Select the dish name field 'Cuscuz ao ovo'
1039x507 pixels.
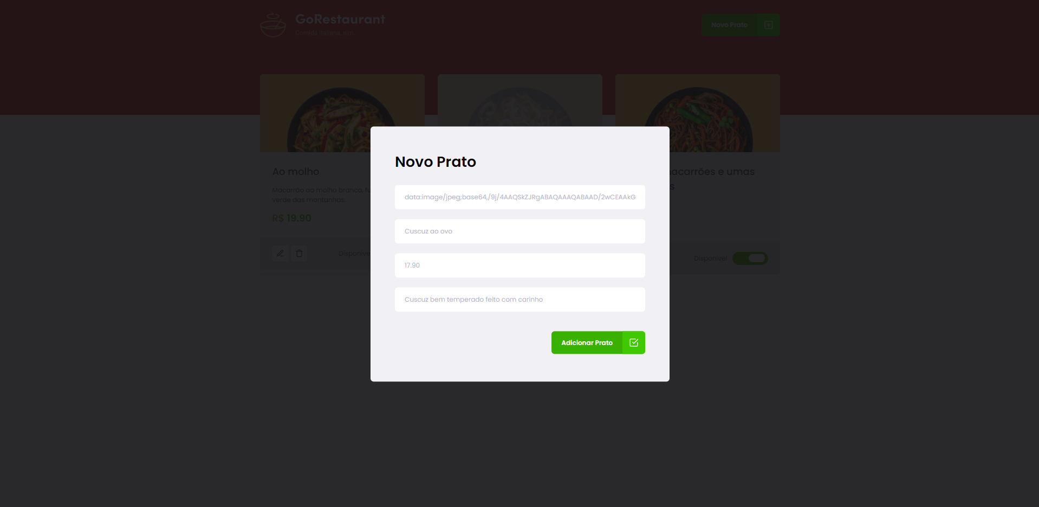520,231
